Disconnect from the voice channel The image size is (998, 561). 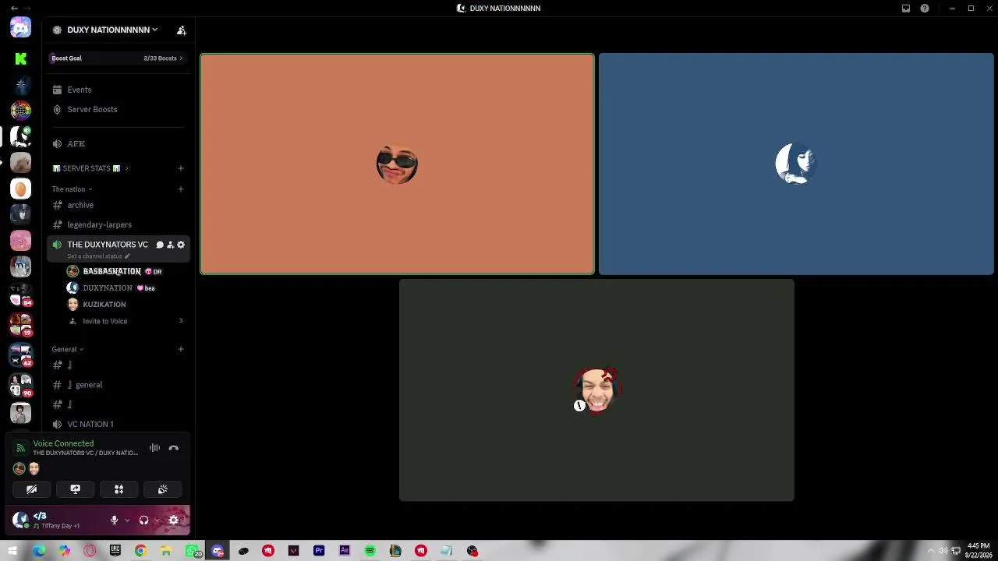(174, 448)
